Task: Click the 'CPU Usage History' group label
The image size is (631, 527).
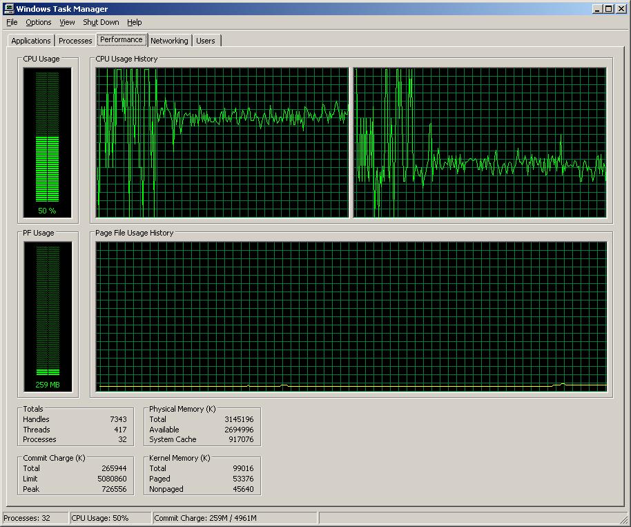Action: click(126, 59)
